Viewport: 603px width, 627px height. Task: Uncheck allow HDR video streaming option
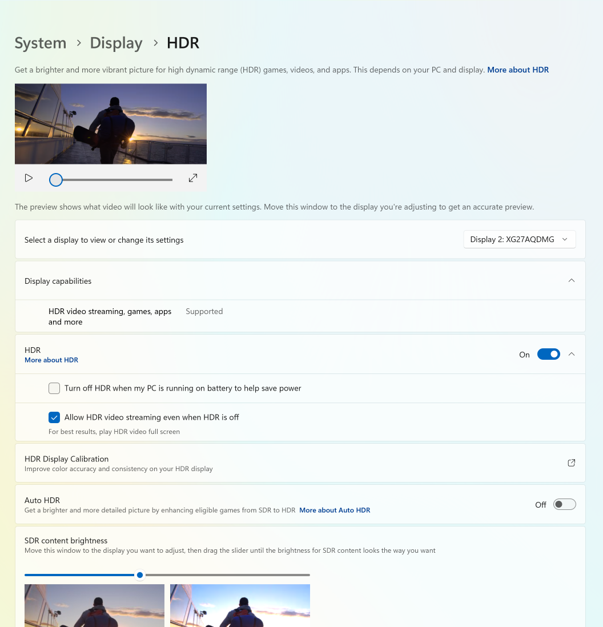54,417
